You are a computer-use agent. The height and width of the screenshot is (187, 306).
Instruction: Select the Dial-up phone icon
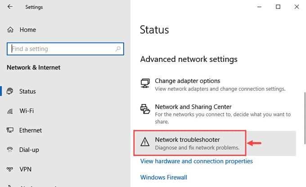coord(10,150)
